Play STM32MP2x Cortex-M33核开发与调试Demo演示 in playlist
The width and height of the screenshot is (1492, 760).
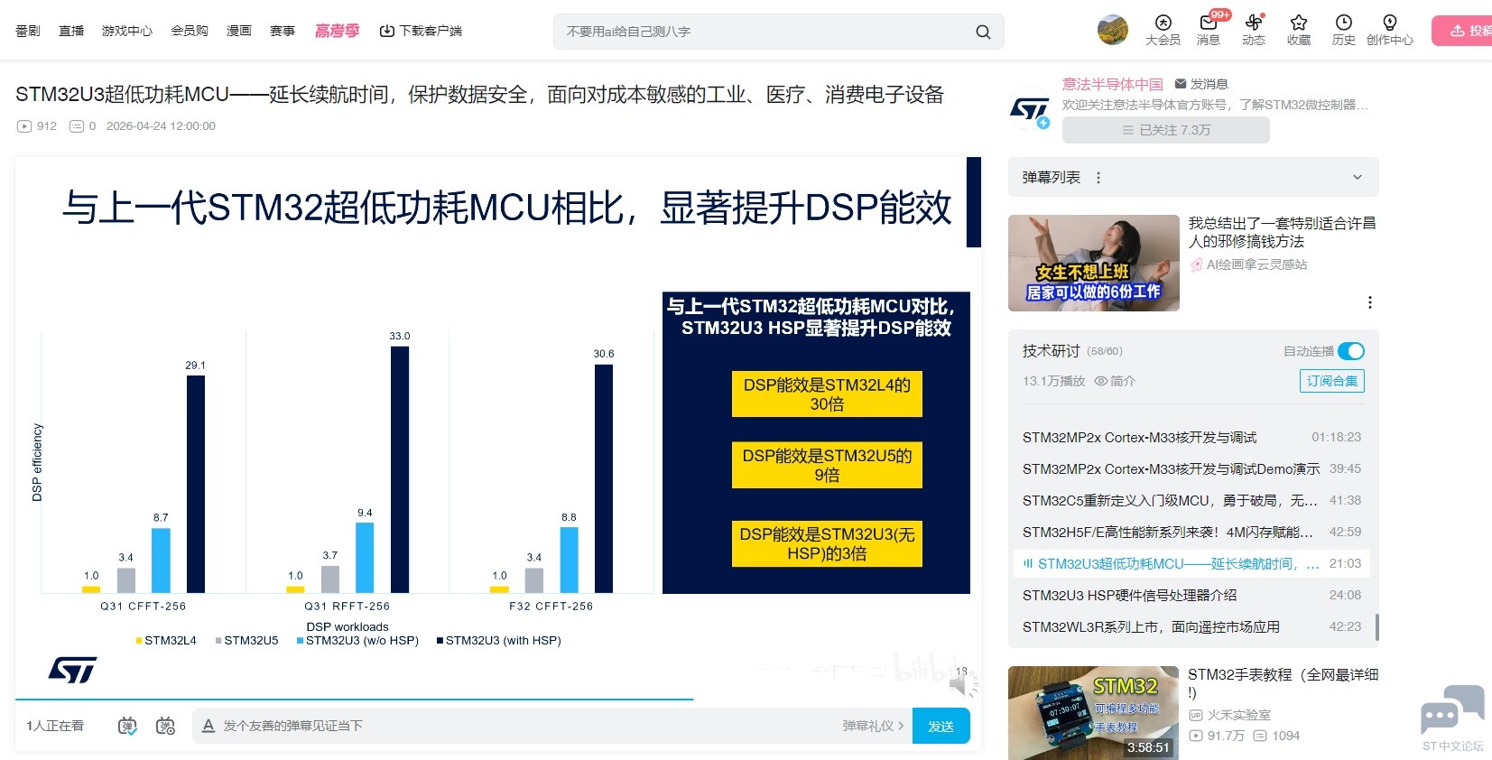pyautogui.click(x=1191, y=469)
